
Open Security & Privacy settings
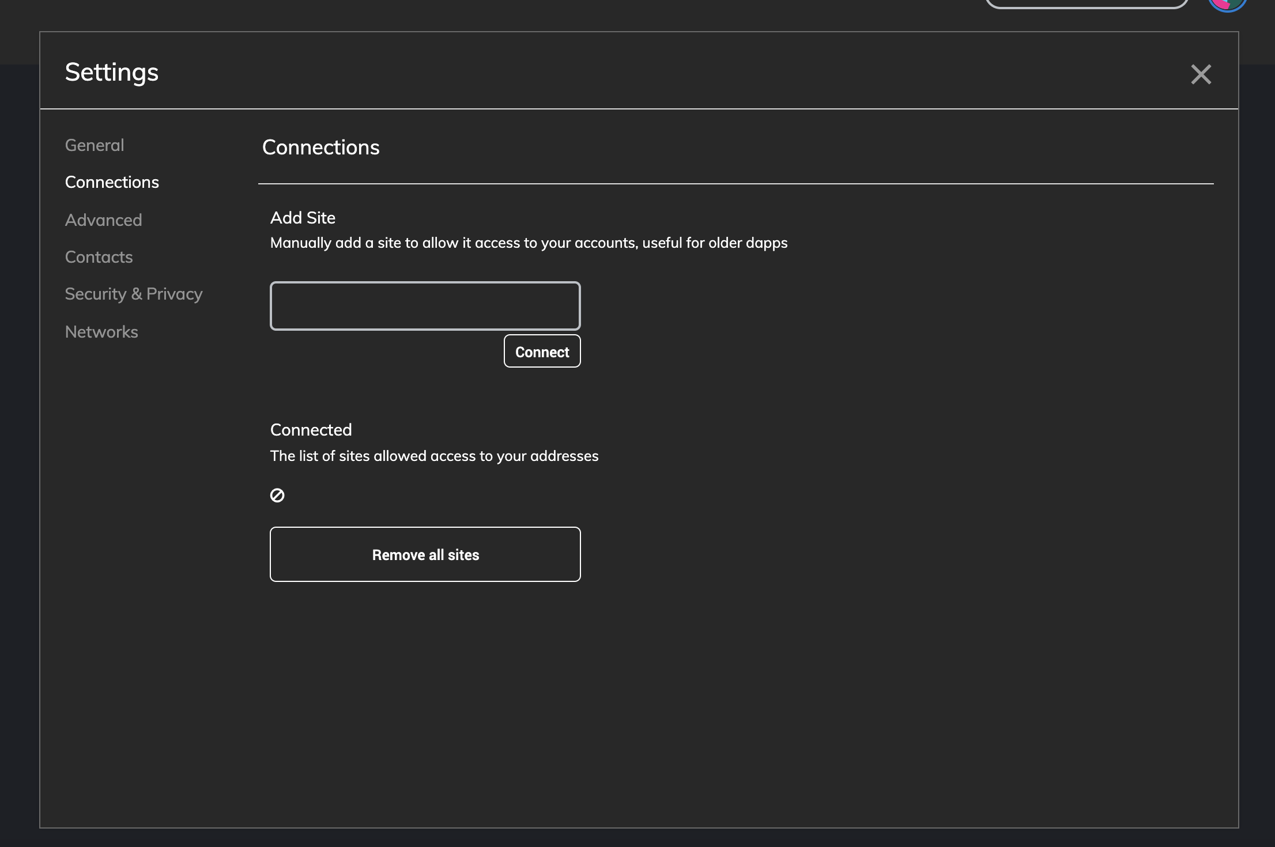(x=134, y=294)
